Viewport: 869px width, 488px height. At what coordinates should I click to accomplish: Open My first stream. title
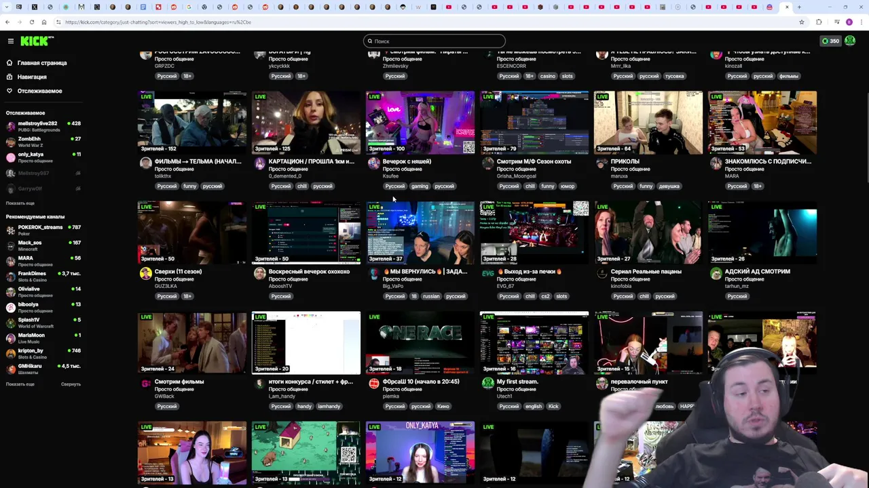pyautogui.click(x=517, y=382)
